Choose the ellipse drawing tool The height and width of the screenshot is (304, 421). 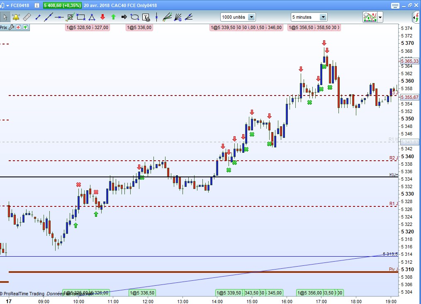(x=135, y=17)
